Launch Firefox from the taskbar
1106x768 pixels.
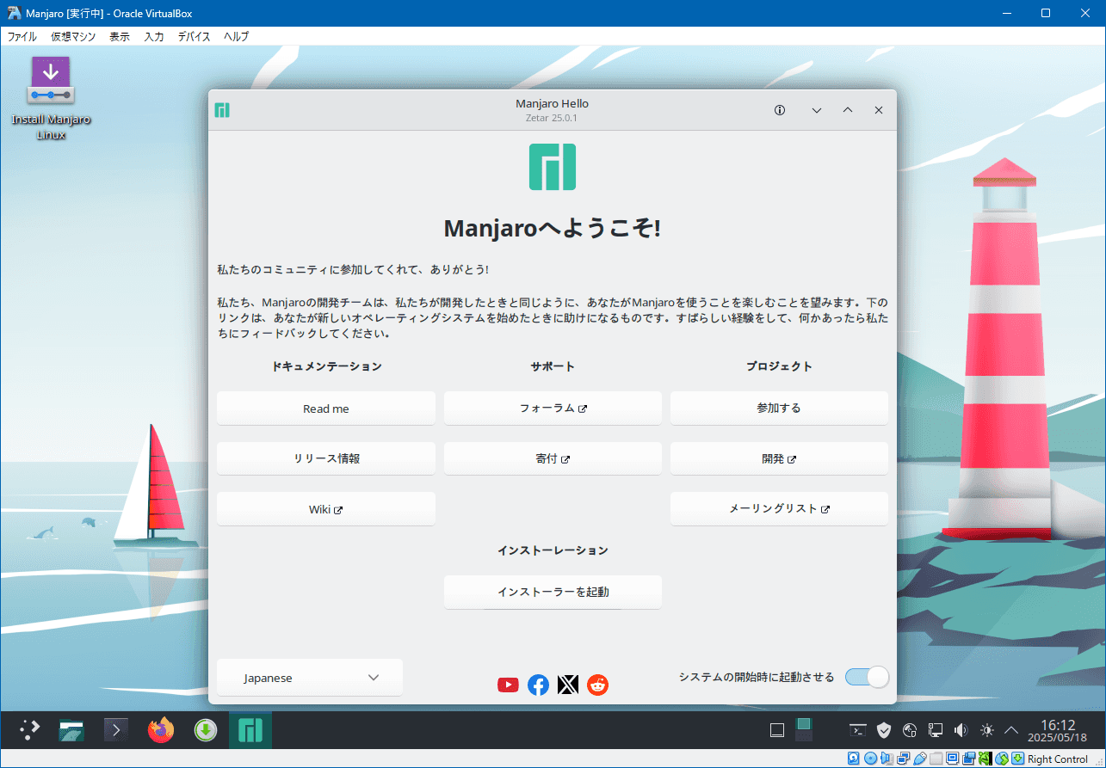tap(160, 730)
